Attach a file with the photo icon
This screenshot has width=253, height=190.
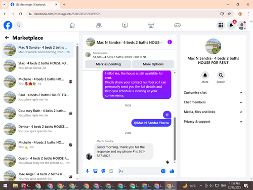[x=95, y=171]
